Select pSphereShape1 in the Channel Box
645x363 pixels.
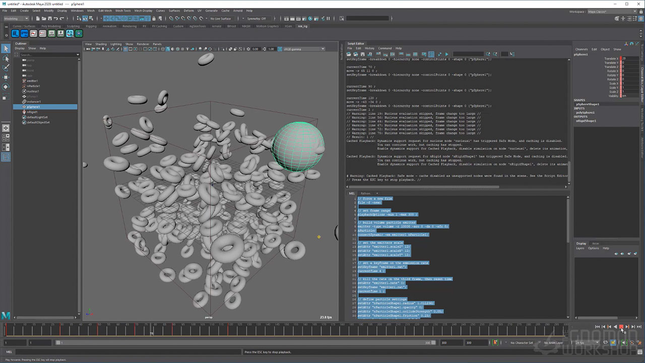pyautogui.click(x=588, y=104)
